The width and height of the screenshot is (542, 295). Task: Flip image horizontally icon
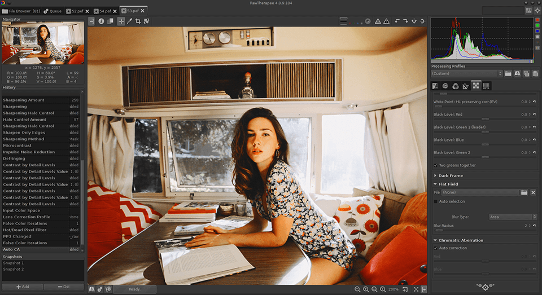[414, 21]
